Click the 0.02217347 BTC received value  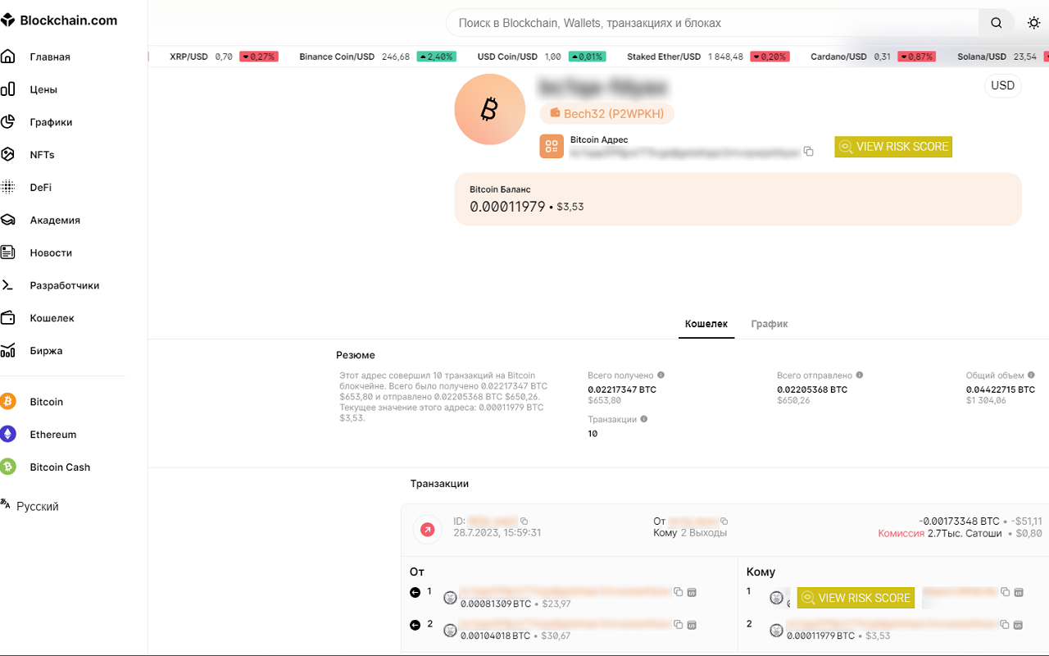[x=622, y=389]
